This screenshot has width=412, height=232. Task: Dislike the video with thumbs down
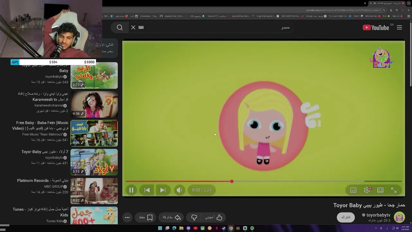pos(194,217)
